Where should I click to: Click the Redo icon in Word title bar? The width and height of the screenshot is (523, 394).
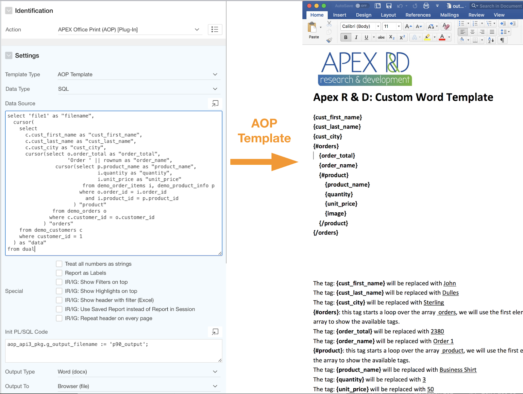[x=415, y=6]
